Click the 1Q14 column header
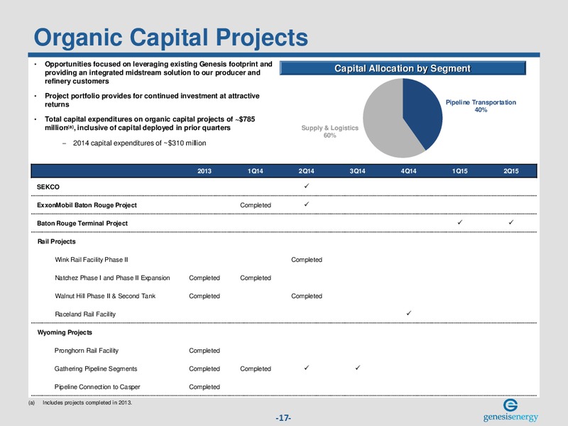This screenshot has width=568, height=426. pyautogui.click(x=255, y=171)
